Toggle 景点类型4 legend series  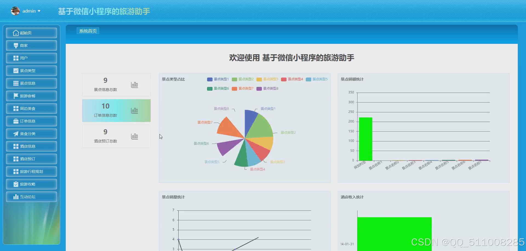pyautogui.click(x=292, y=79)
